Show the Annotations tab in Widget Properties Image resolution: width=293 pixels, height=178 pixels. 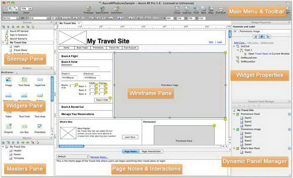tap(256, 37)
